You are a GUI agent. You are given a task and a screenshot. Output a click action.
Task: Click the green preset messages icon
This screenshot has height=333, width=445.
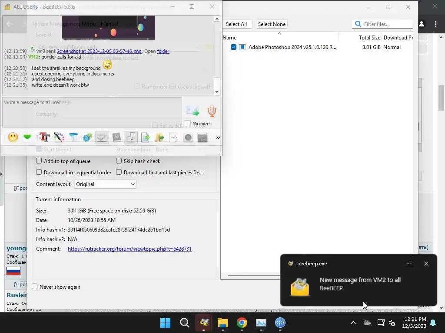[27, 137]
